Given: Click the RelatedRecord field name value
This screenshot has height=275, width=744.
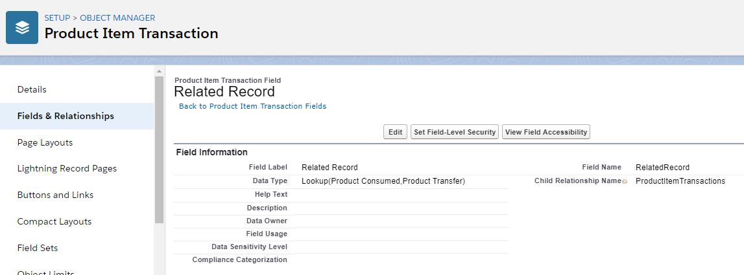Looking at the screenshot, I should coord(662,168).
